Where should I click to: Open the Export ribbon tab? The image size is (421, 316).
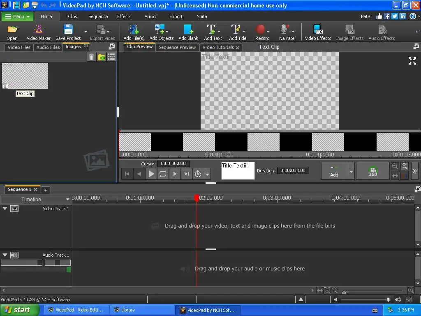tap(176, 16)
